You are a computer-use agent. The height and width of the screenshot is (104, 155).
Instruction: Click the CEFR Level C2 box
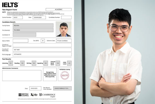(x=69, y=63)
